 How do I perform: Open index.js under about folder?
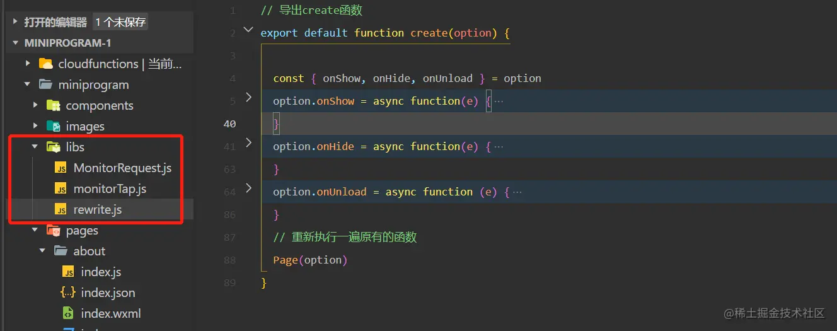point(100,272)
